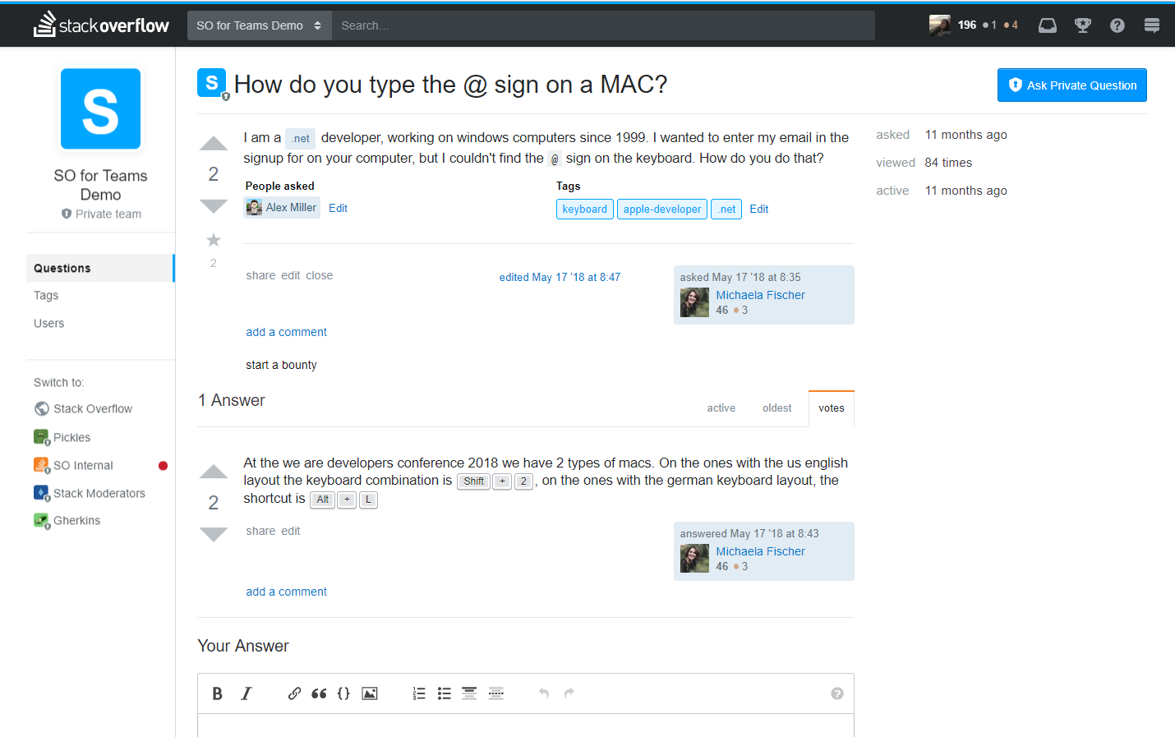Insert numbered list in editor
Screen dimensions: 1175x737
[x=419, y=693]
